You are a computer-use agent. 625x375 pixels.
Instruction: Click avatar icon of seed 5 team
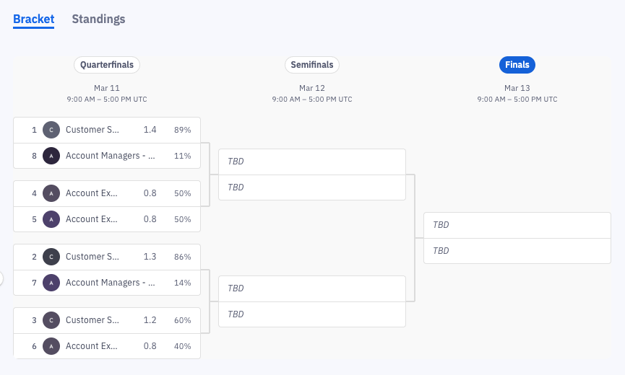[51, 219]
